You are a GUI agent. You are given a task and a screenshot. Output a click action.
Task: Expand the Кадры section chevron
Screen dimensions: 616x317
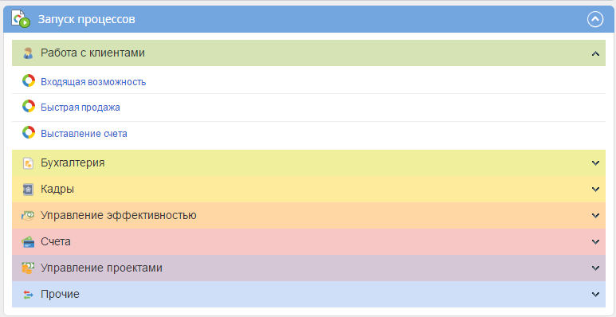click(x=595, y=190)
